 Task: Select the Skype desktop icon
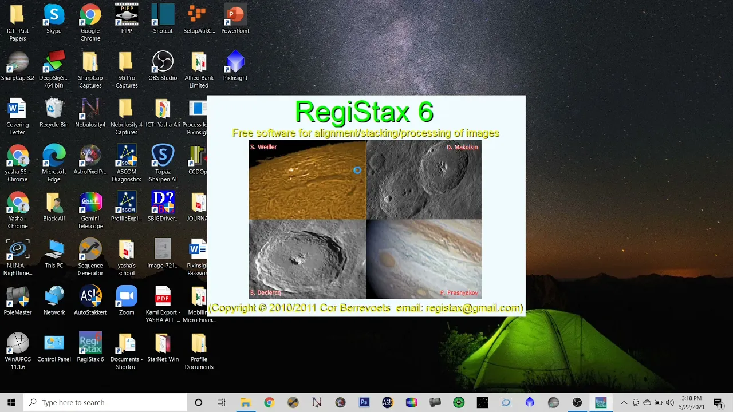(54, 18)
